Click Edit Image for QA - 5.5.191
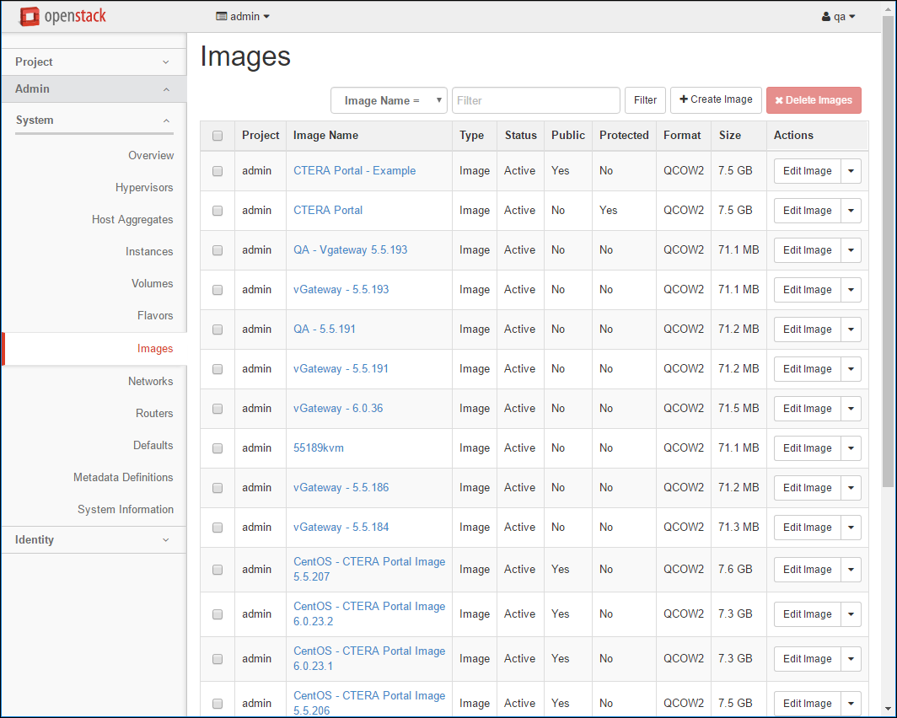The image size is (897, 718). [807, 330]
